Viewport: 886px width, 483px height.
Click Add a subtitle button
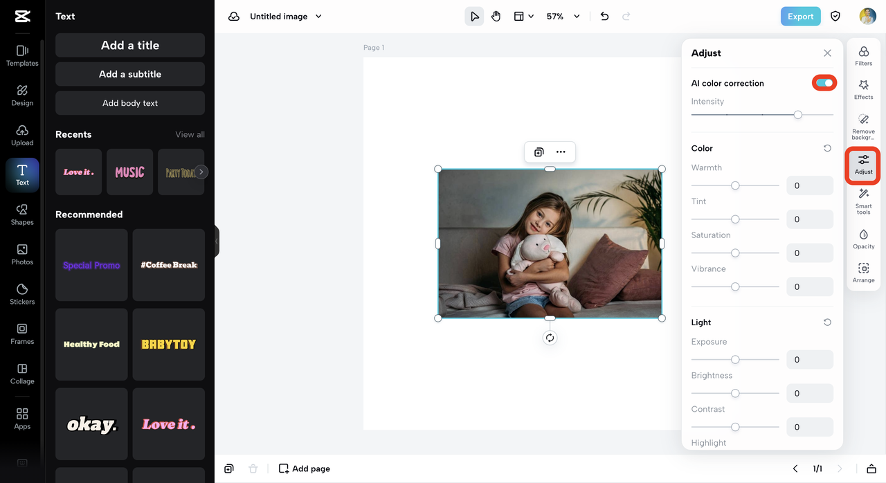point(130,74)
